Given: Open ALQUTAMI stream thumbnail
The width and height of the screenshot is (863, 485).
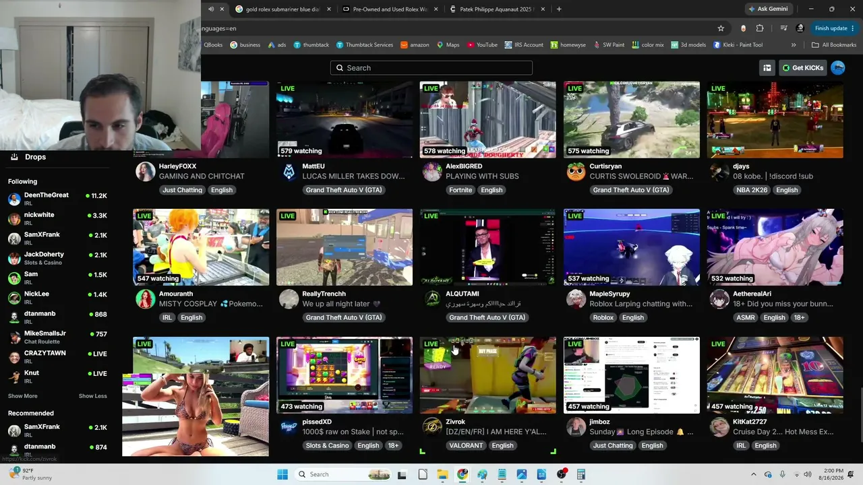Looking at the screenshot, I should (488, 247).
